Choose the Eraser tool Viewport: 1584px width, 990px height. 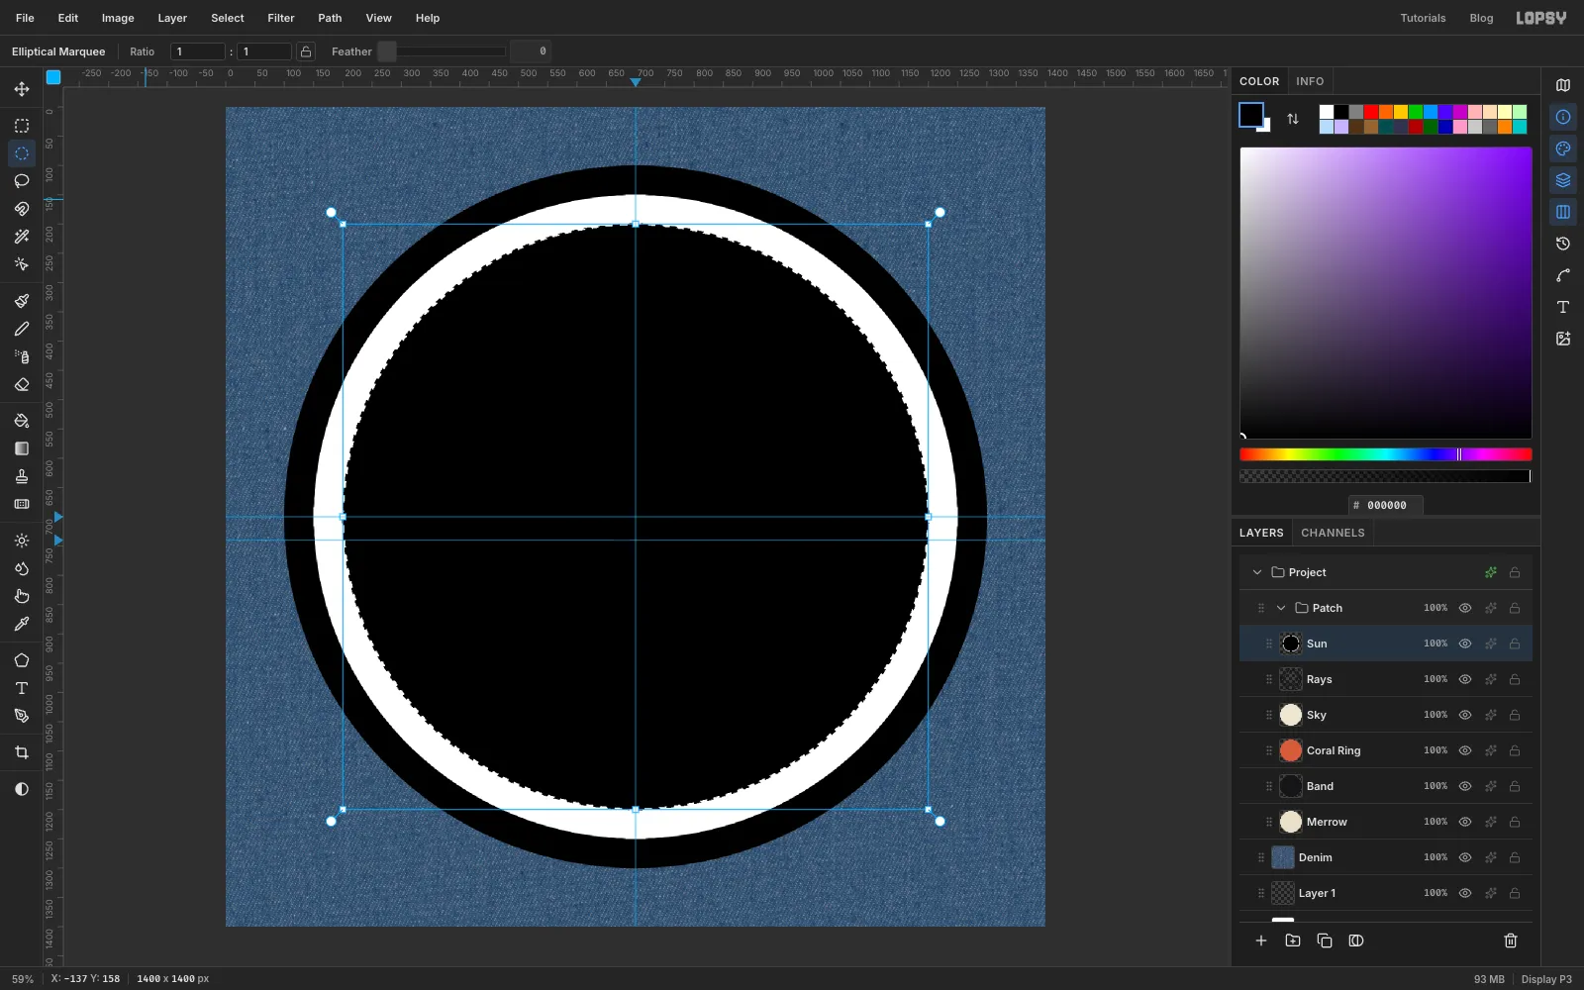[x=22, y=384]
